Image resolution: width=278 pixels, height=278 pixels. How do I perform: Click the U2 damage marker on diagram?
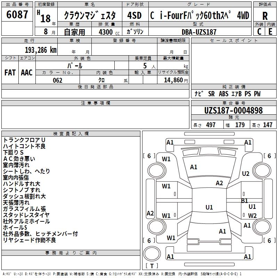(x=246, y=174)
